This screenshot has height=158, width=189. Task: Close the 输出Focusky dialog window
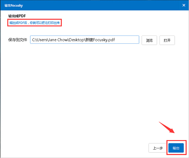[x=184, y=5]
